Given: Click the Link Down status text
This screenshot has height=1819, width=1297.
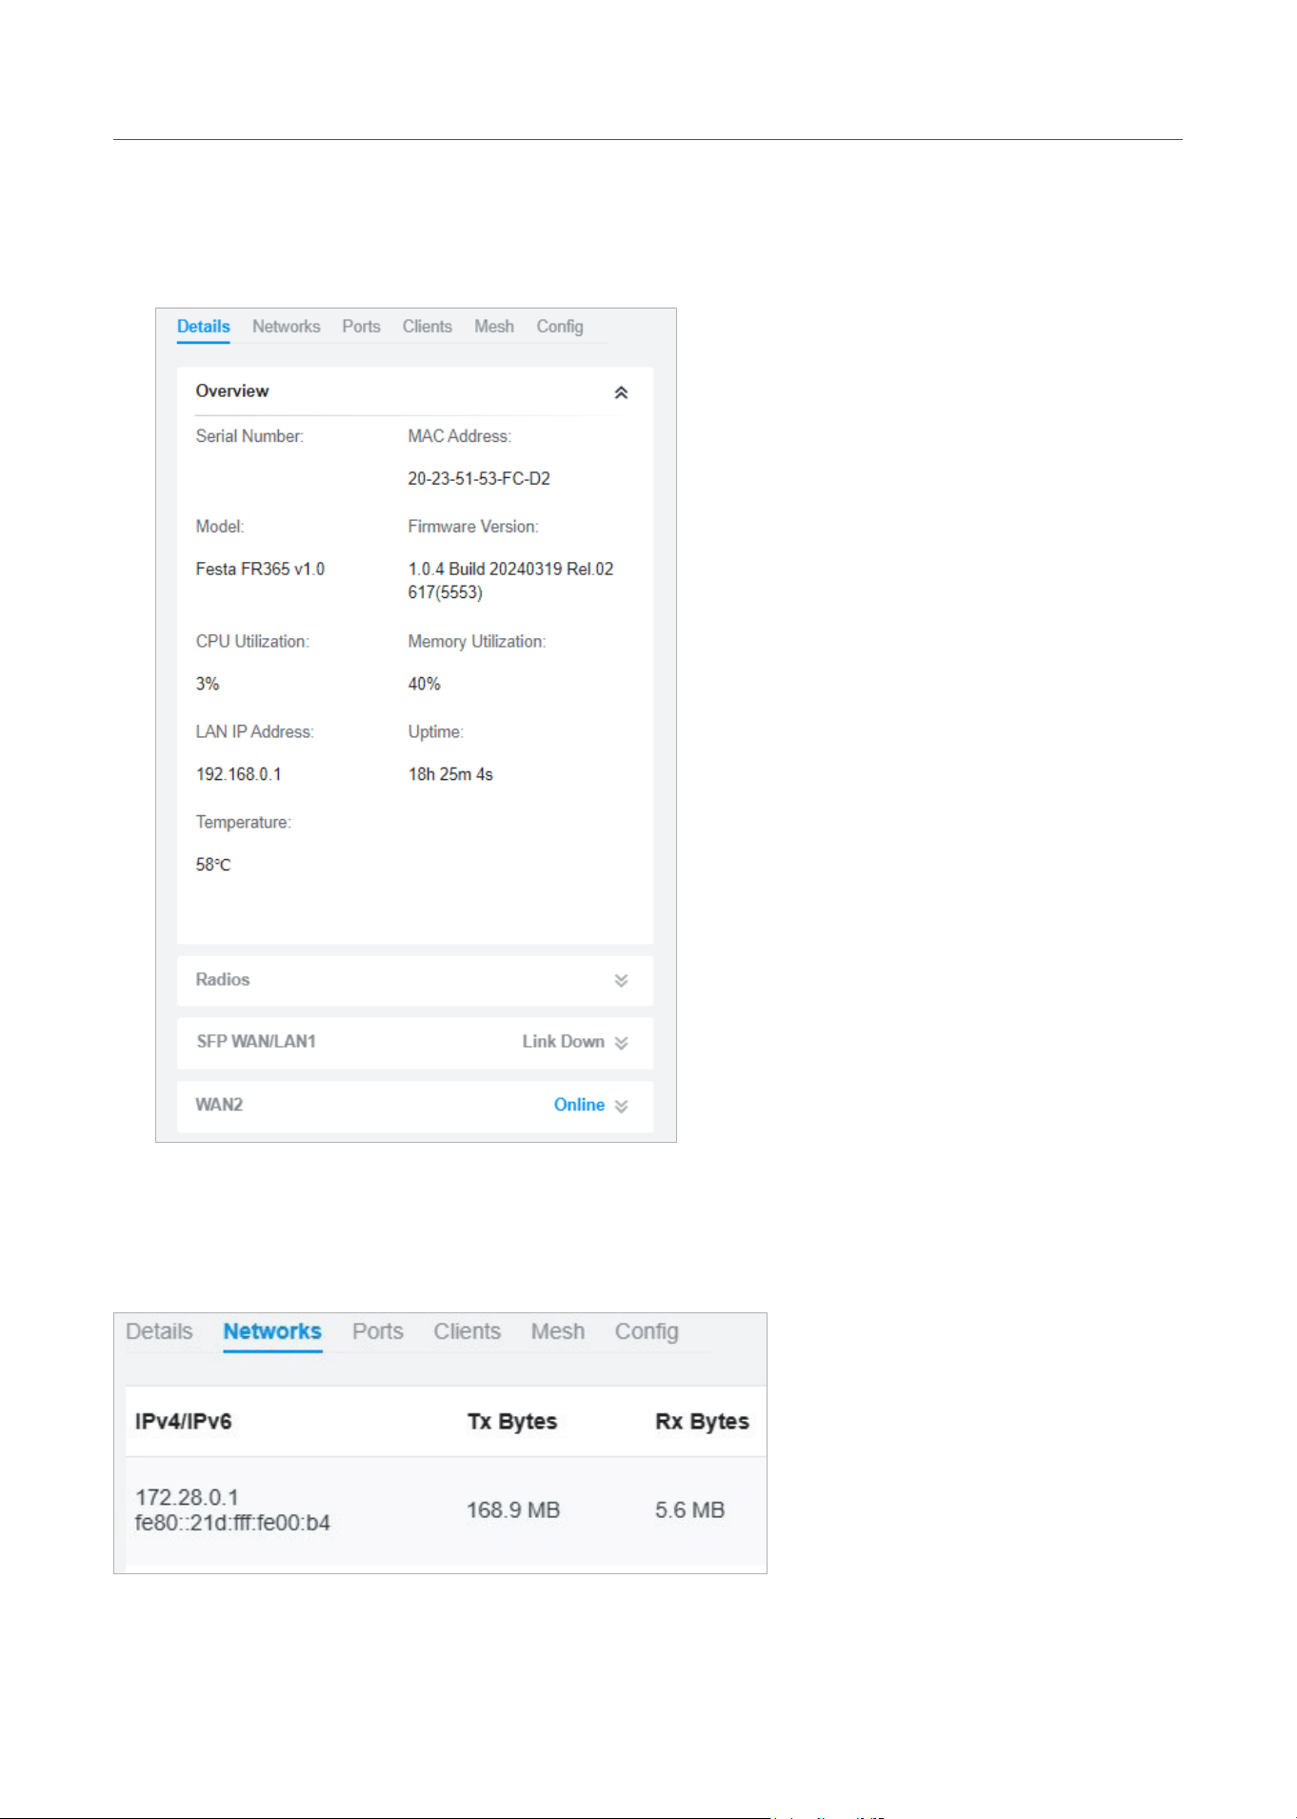Looking at the screenshot, I should pyautogui.click(x=563, y=1042).
